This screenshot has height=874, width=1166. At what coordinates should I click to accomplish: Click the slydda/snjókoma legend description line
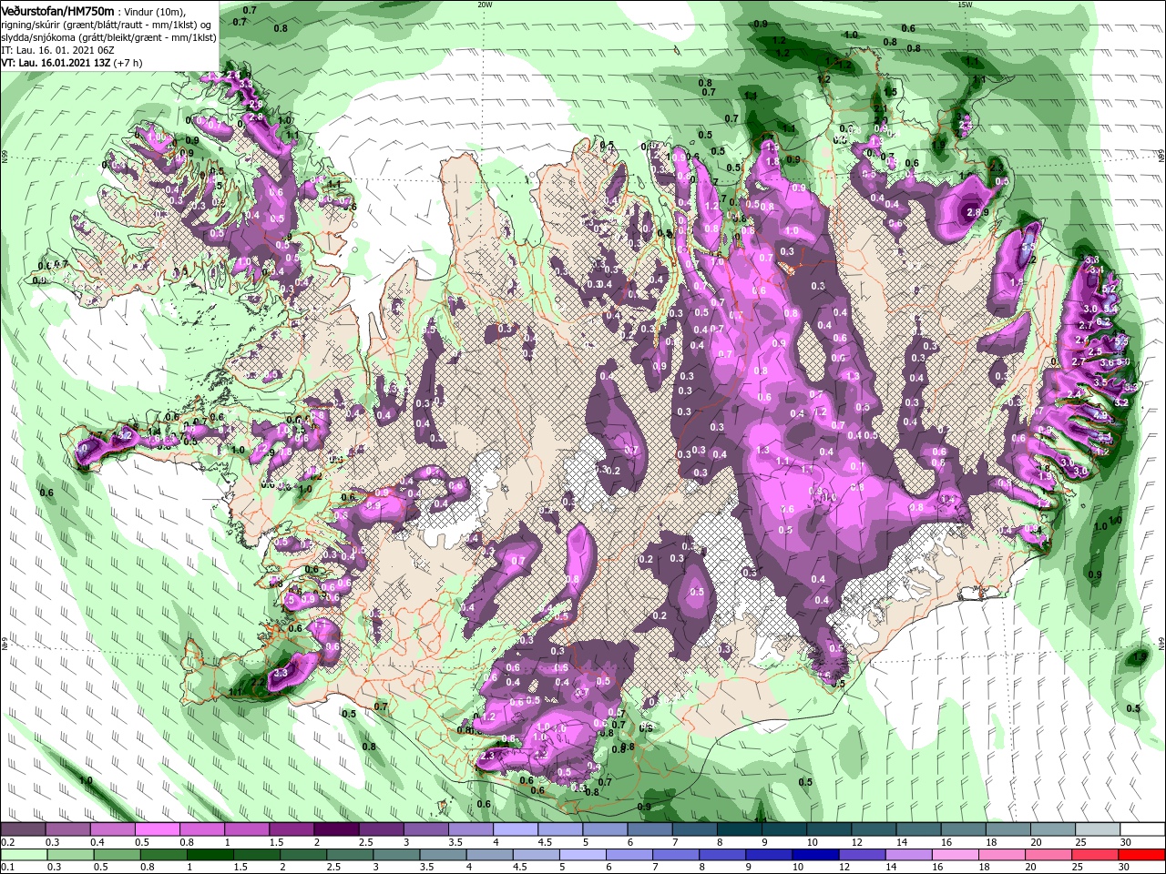pyautogui.click(x=108, y=37)
